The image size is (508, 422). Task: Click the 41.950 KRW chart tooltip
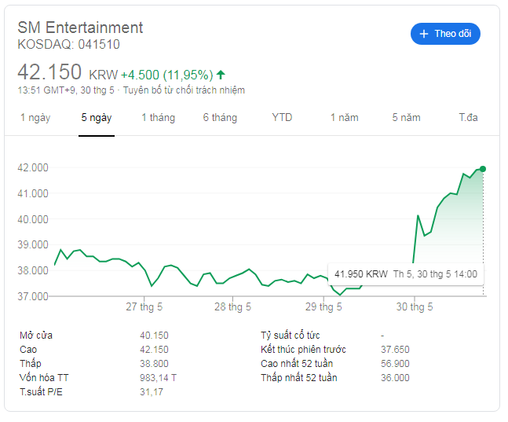(x=406, y=274)
